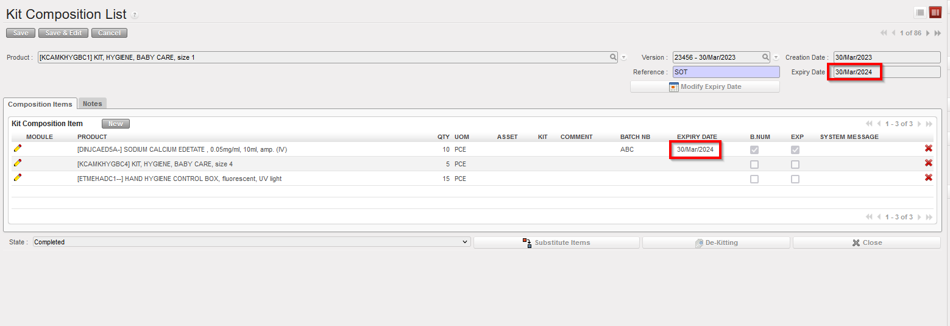Screen dimensions: 950x326
Task: Select the Composition Items tab
Action: click(x=40, y=104)
